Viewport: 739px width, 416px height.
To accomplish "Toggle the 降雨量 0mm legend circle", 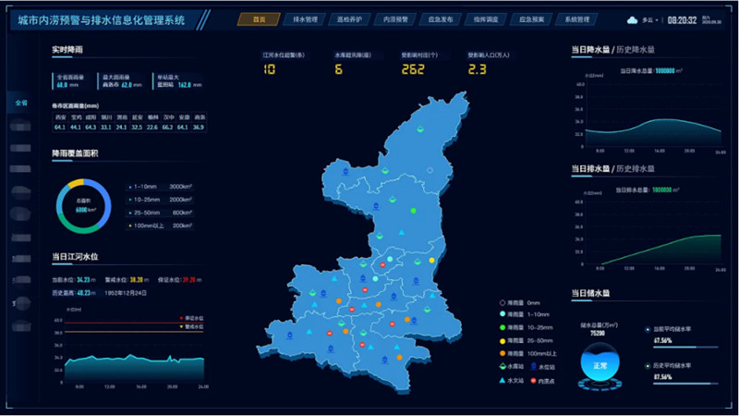I will pos(503,302).
